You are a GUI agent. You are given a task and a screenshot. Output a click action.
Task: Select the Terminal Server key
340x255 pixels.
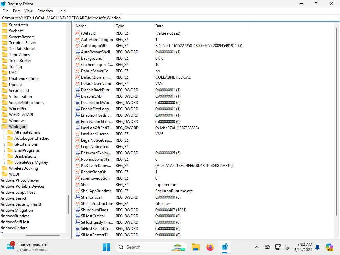[22, 43]
